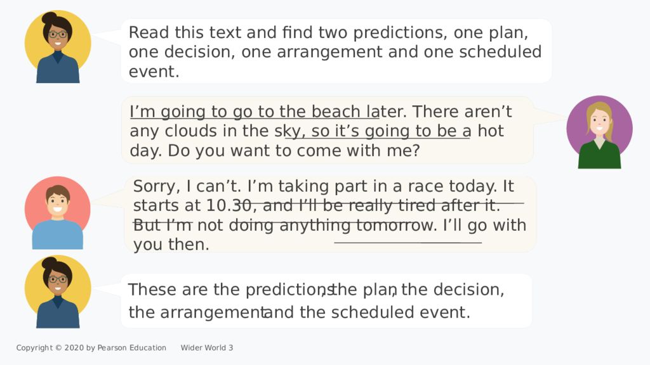
Task: Click the words 'the plan' in bottom bubble
Action: pyautogui.click(x=364, y=290)
